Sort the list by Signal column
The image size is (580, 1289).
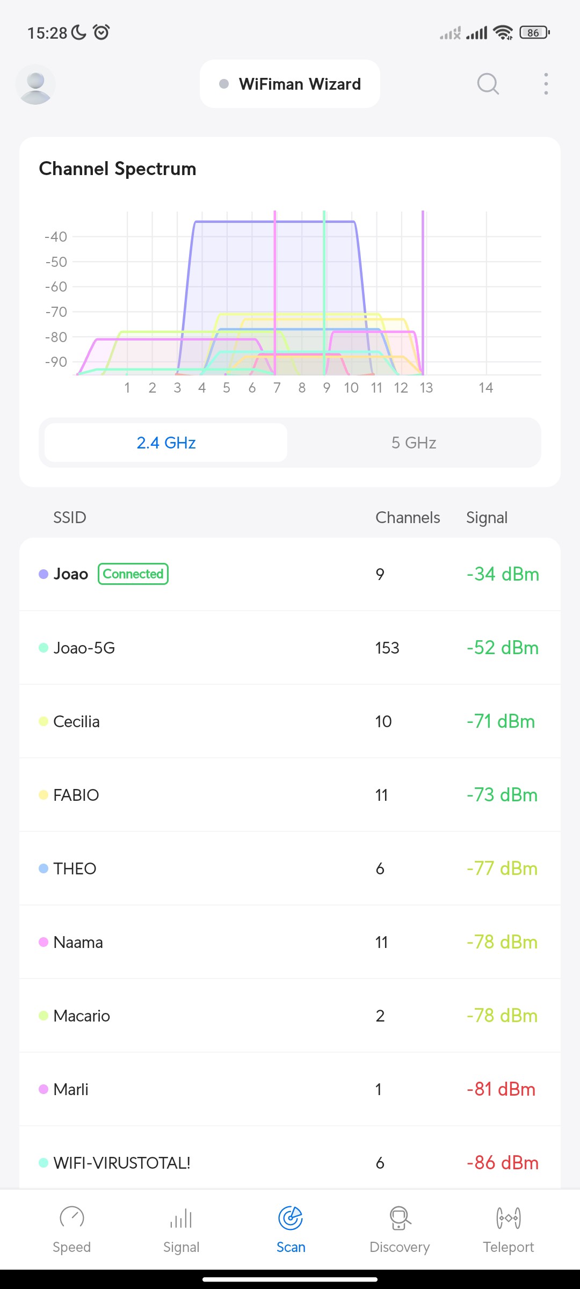(487, 518)
